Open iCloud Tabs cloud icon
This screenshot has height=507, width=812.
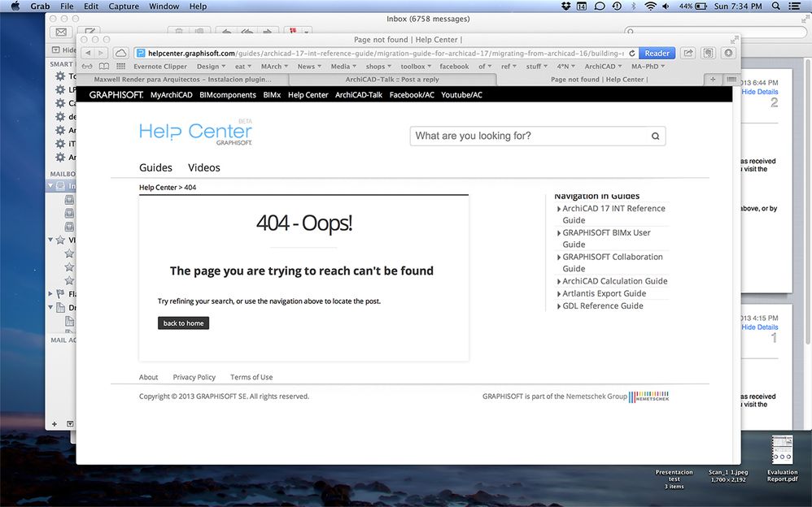[x=120, y=54]
